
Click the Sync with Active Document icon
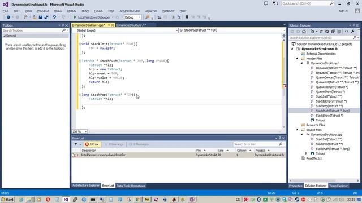(x=321, y=32)
